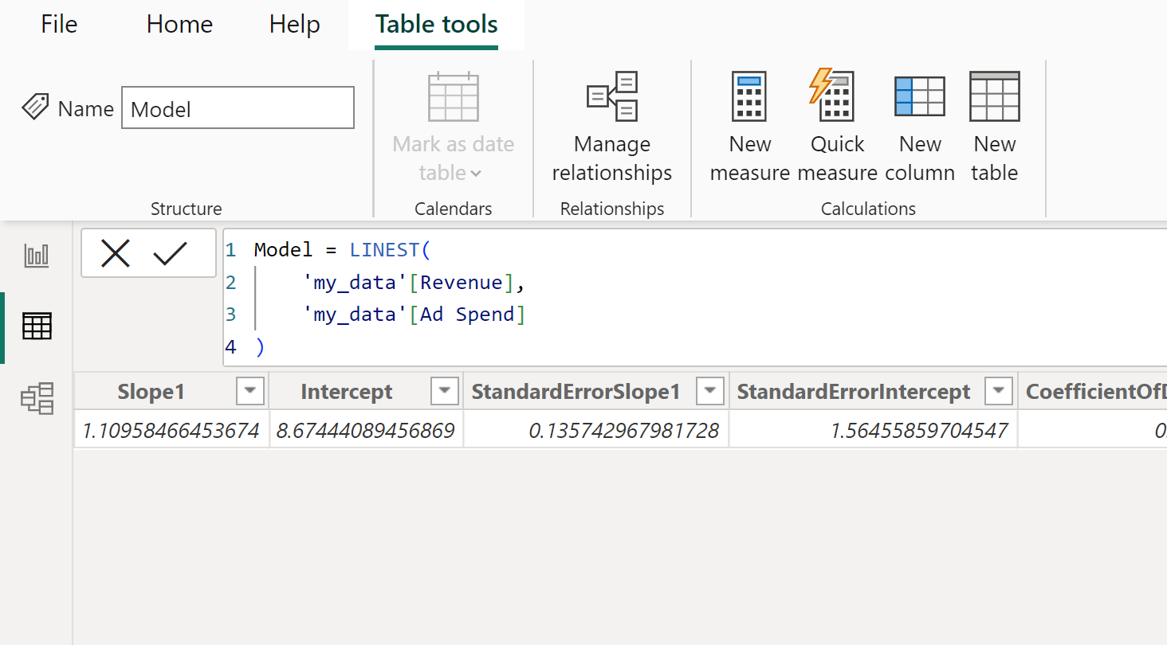Open the StandardErrorSlope1 column filter dropdown

point(709,391)
